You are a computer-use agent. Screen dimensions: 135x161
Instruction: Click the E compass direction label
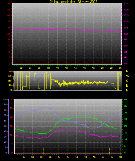127,85
